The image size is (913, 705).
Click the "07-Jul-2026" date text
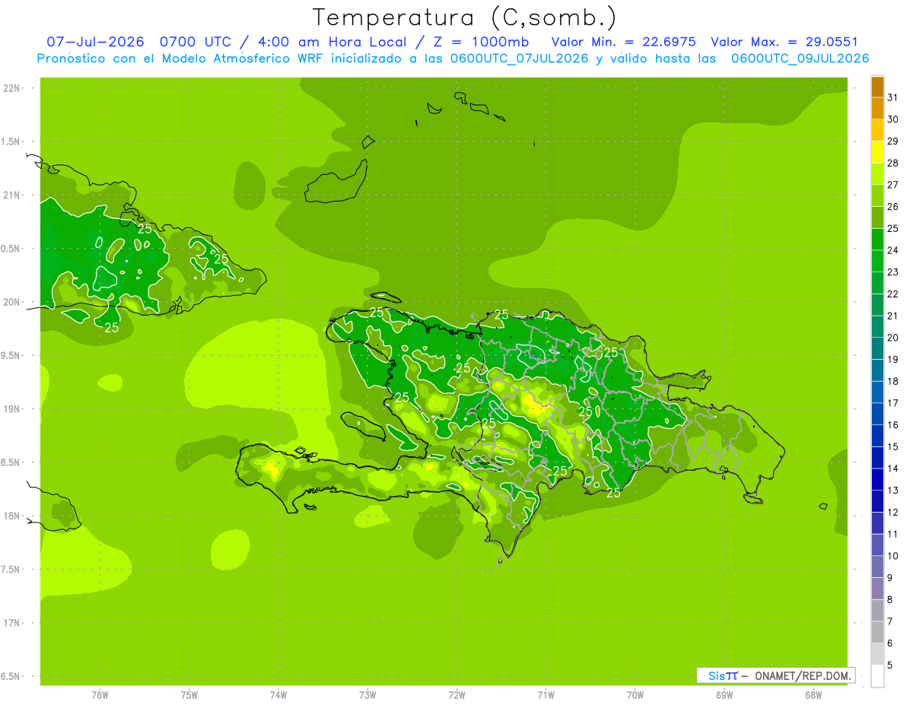click(96, 42)
